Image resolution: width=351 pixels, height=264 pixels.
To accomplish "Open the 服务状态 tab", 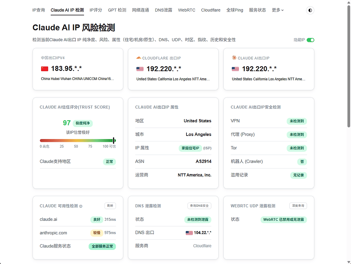I will coord(257,10).
